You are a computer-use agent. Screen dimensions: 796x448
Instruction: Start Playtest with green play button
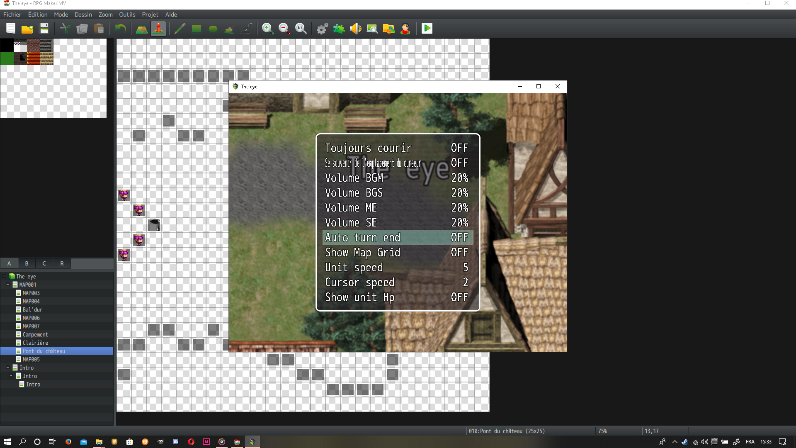427,29
